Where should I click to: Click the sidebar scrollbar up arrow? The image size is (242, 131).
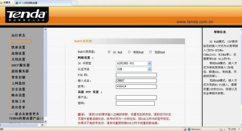coord(45,29)
